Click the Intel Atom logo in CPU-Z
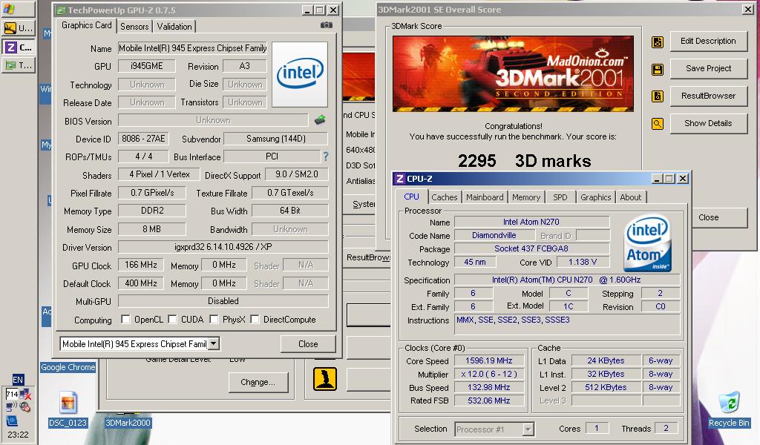The image size is (760, 445). click(647, 243)
